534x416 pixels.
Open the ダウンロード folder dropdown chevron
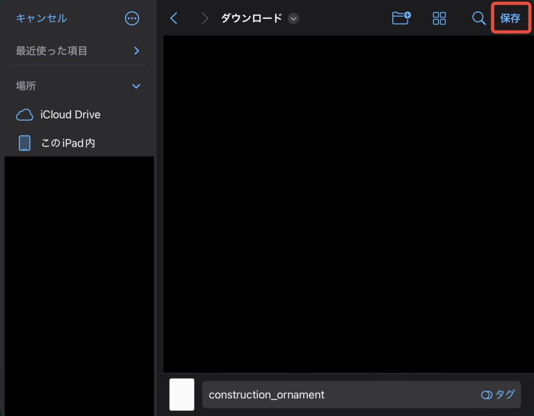[294, 18]
